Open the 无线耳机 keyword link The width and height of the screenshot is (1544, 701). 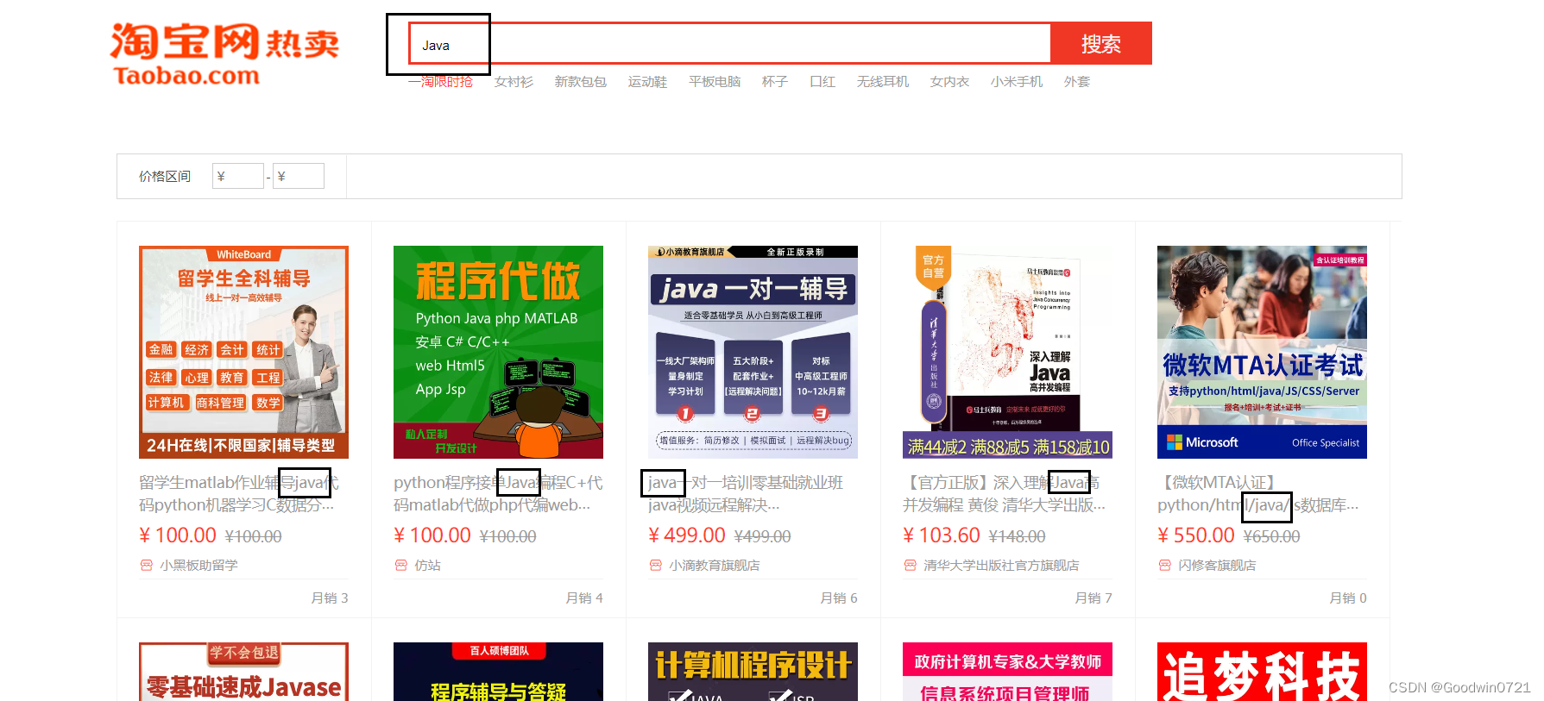(883, 82)
